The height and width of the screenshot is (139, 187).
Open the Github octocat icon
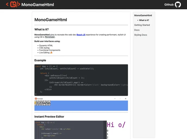click(x=178, y=5)
